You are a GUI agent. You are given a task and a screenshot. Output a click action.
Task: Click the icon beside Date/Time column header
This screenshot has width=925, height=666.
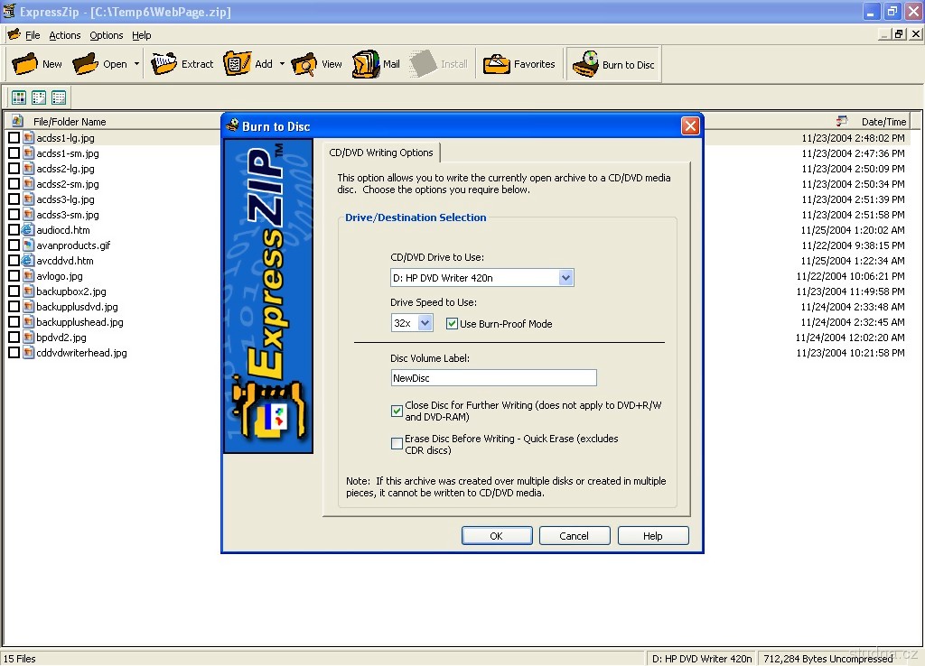coord(842,121)
